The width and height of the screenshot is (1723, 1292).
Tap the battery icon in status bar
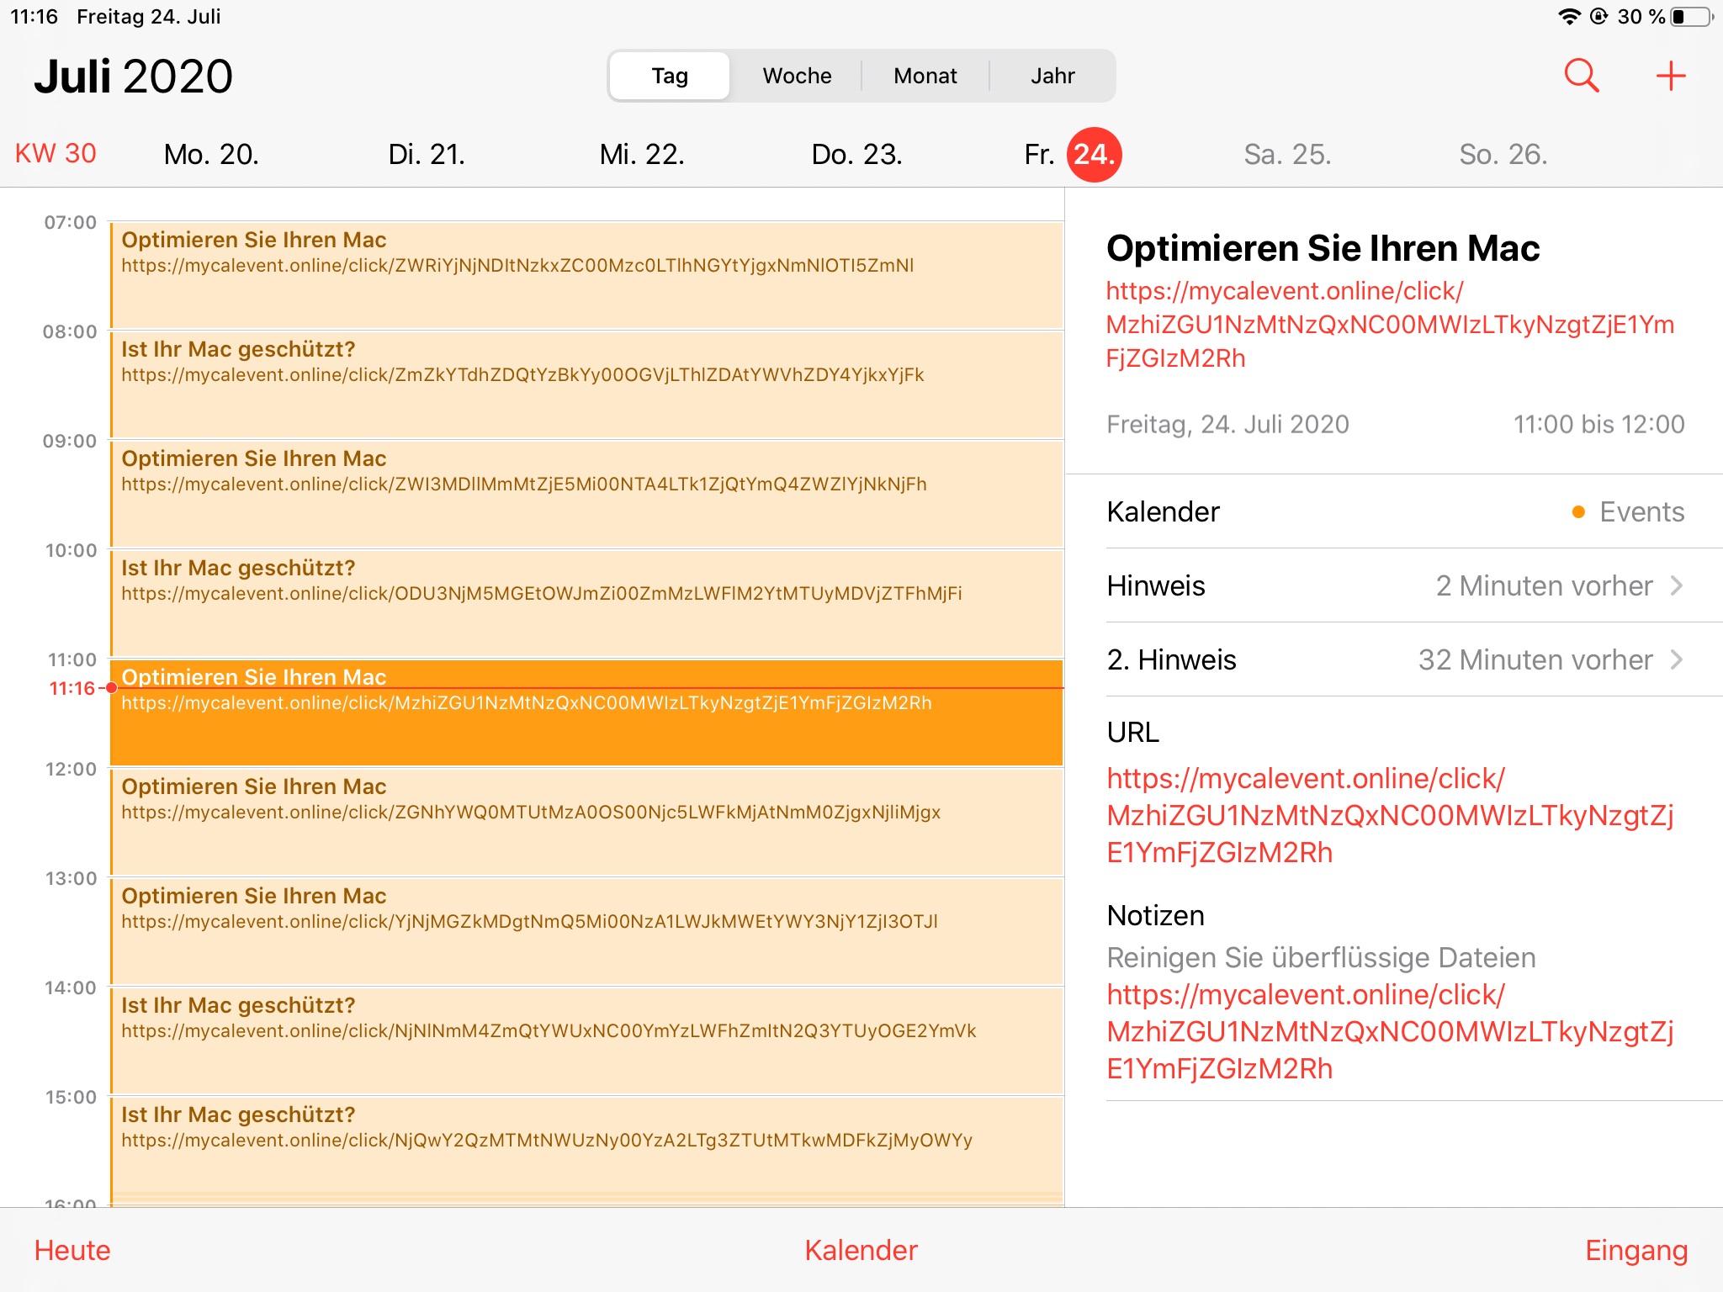click(1693, 17)
